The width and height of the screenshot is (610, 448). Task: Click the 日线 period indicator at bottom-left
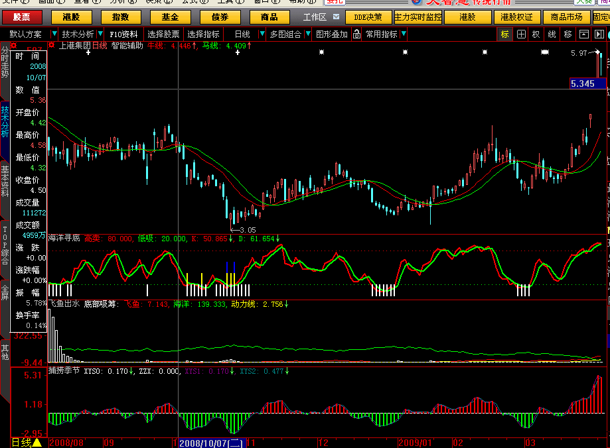pos(27,442)
